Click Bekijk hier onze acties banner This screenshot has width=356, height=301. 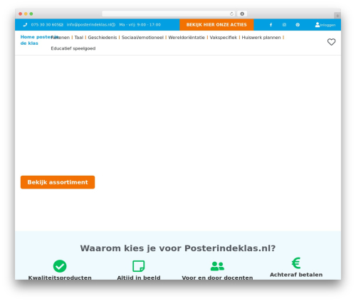pos(216,25)
